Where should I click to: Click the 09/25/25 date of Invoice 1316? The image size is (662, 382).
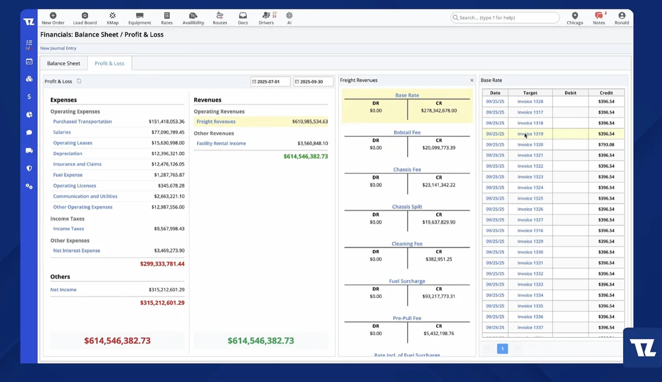pyautogui.click(x=495, y=231)
